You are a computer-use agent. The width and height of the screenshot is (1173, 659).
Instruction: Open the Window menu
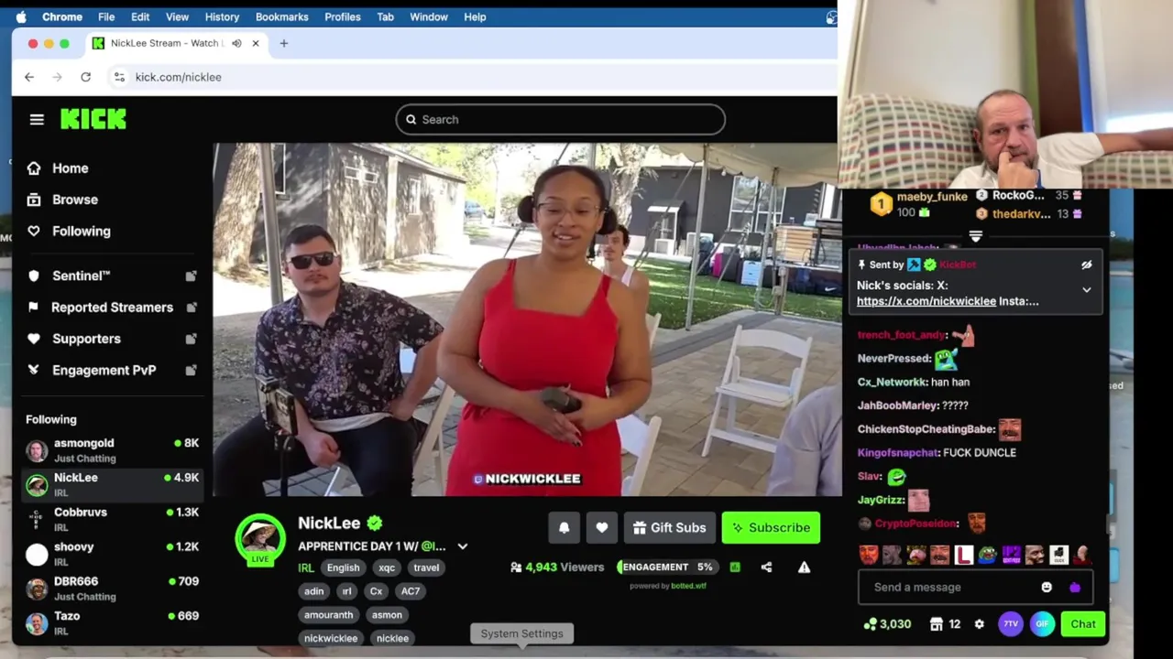click(429, 16)
